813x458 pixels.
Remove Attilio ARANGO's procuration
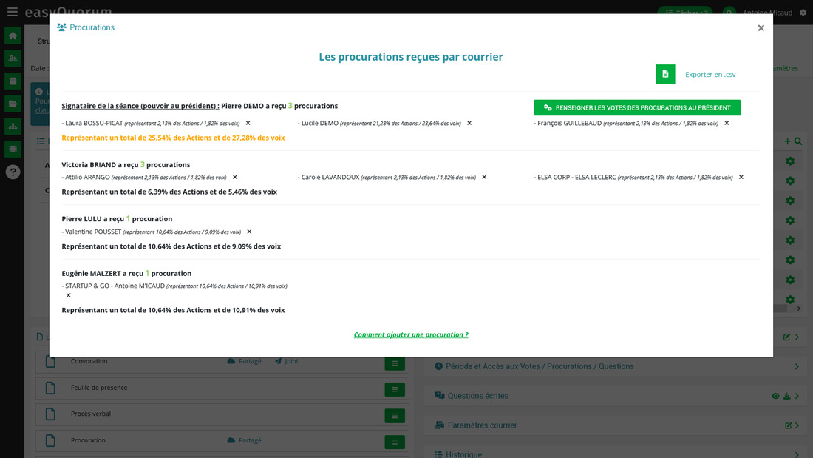[x=235, y=178]
